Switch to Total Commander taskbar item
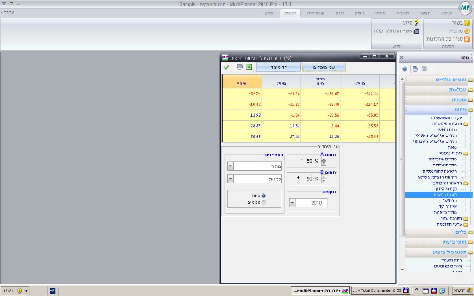The height and width of the screenshot is (296, 474). coord(381,290)
